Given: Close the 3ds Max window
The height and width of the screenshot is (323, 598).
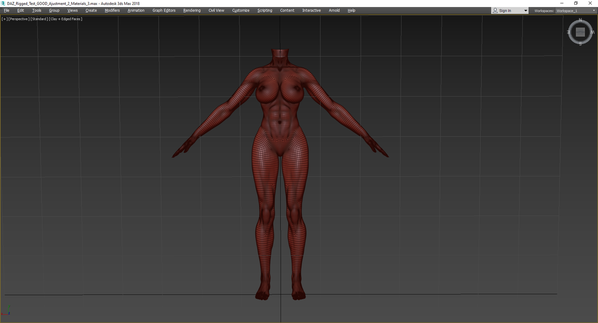Looking at the screenshot, I should (591, 3).
